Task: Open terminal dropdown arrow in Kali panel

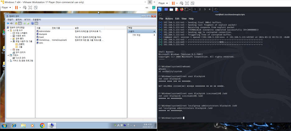Action: pos(190,9)
